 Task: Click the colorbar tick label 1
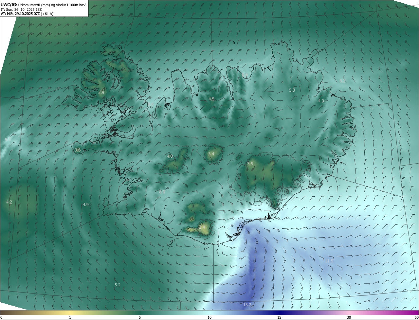[x=70, y=317]
